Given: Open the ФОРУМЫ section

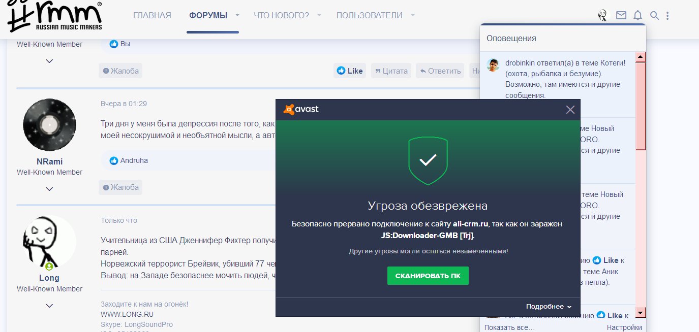Looking at the screenshot, I should (x=208, y=16).
